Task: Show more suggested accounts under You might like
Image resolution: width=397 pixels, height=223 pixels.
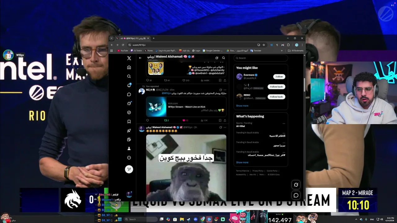Action: tap(242, 106)
